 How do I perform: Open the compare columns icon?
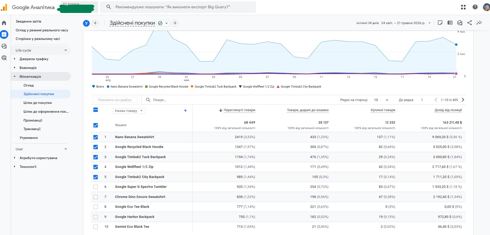click(x=450, y=23)
